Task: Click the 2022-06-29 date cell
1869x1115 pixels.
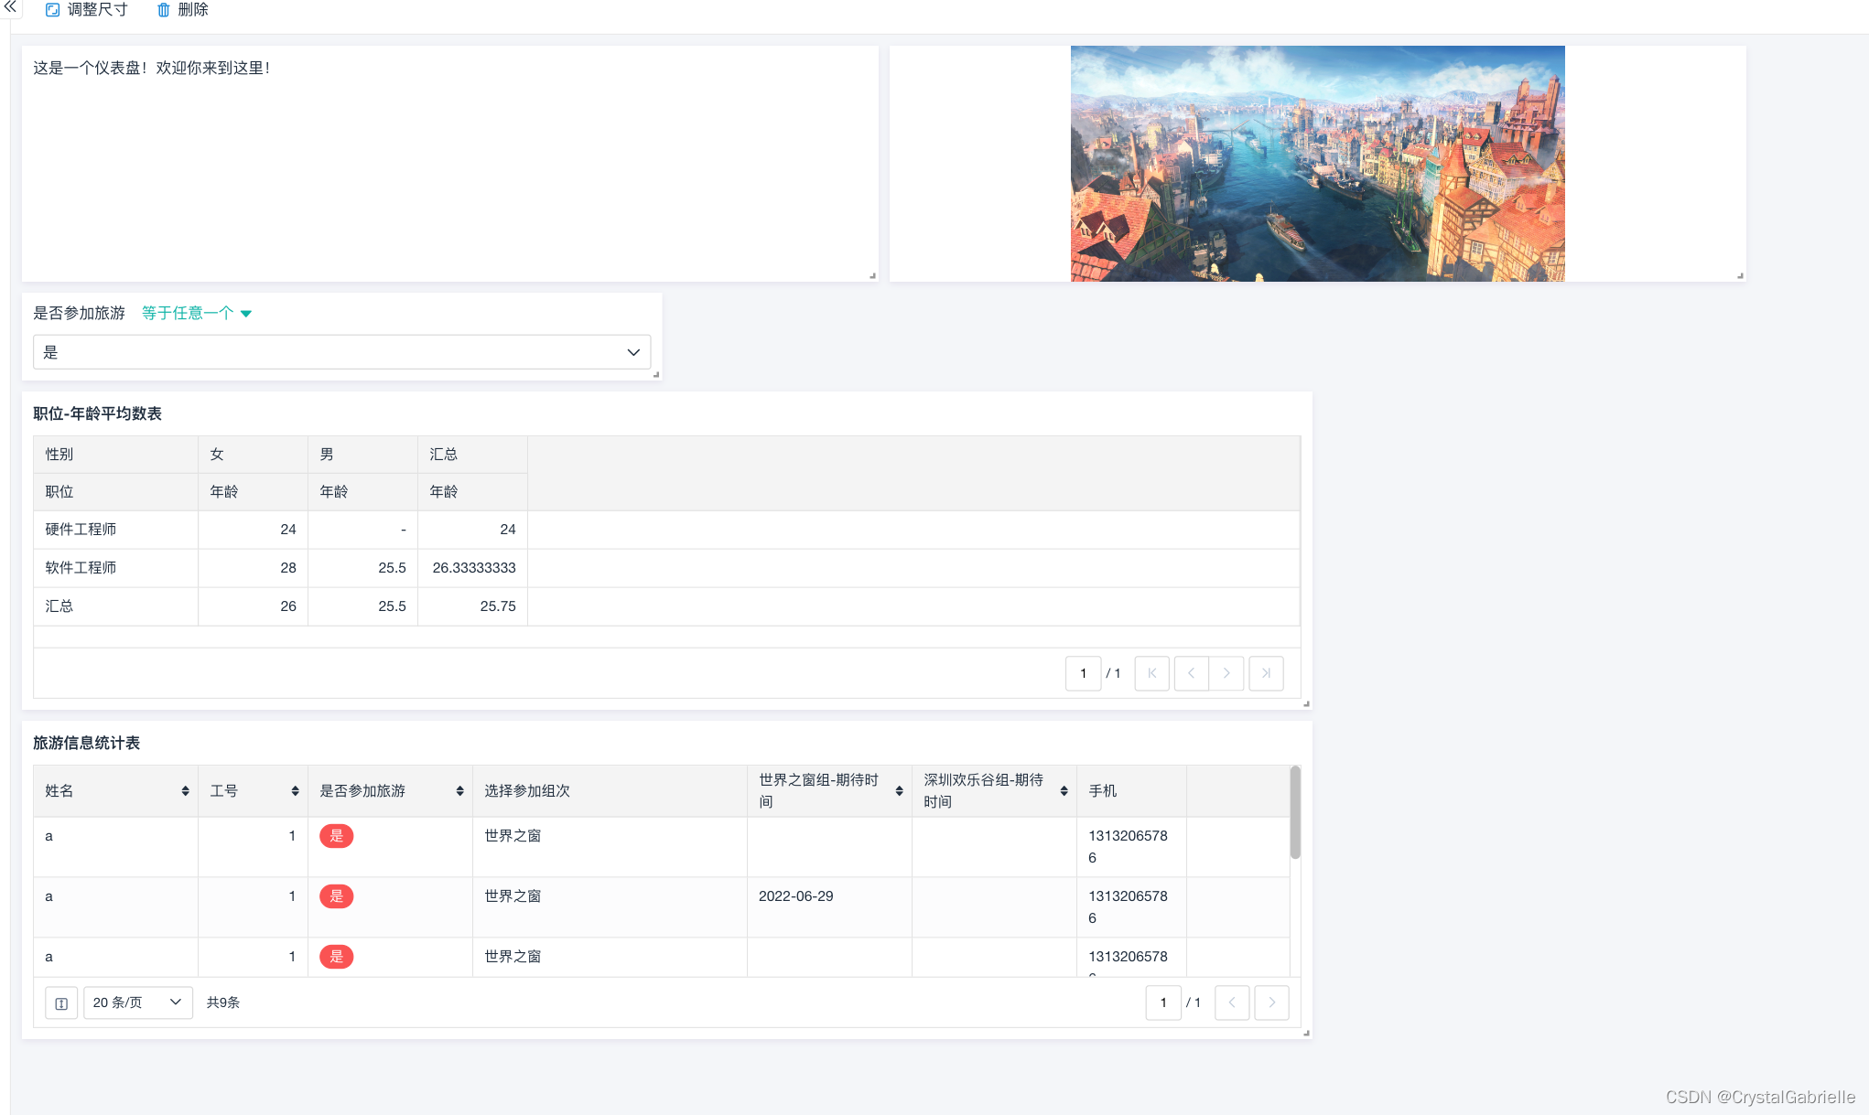Action: [795, 896]
